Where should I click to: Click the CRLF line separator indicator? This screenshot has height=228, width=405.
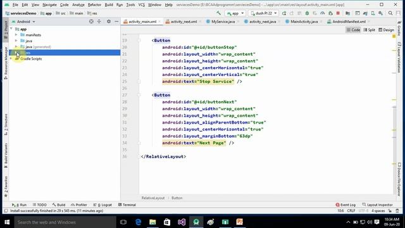pos(351,211)
